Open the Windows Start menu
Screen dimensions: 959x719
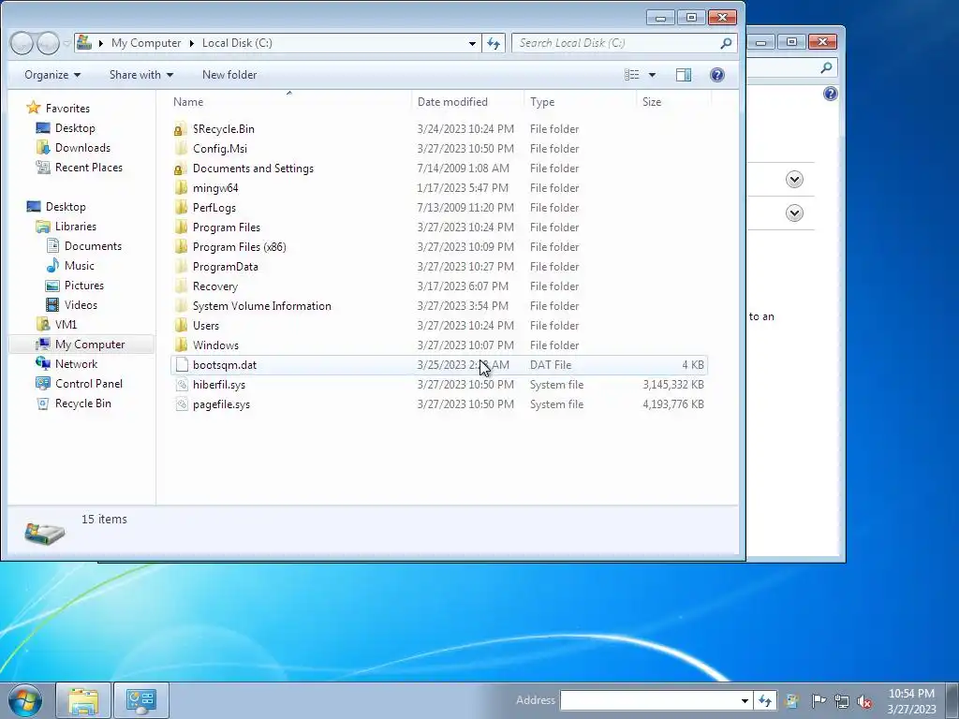[25, 700]
